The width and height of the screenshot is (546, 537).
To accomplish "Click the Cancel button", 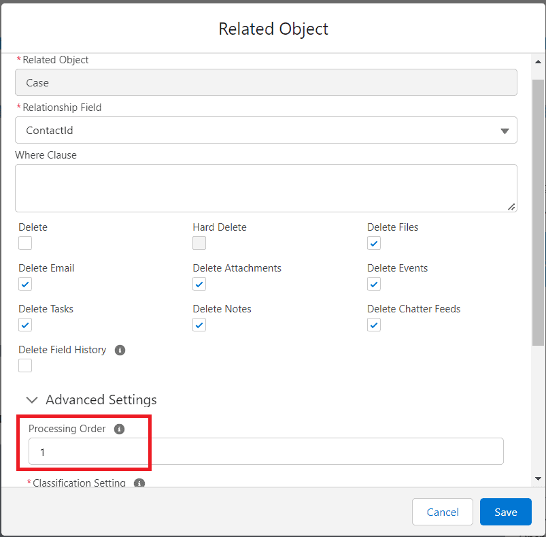I will coord(442,512).
